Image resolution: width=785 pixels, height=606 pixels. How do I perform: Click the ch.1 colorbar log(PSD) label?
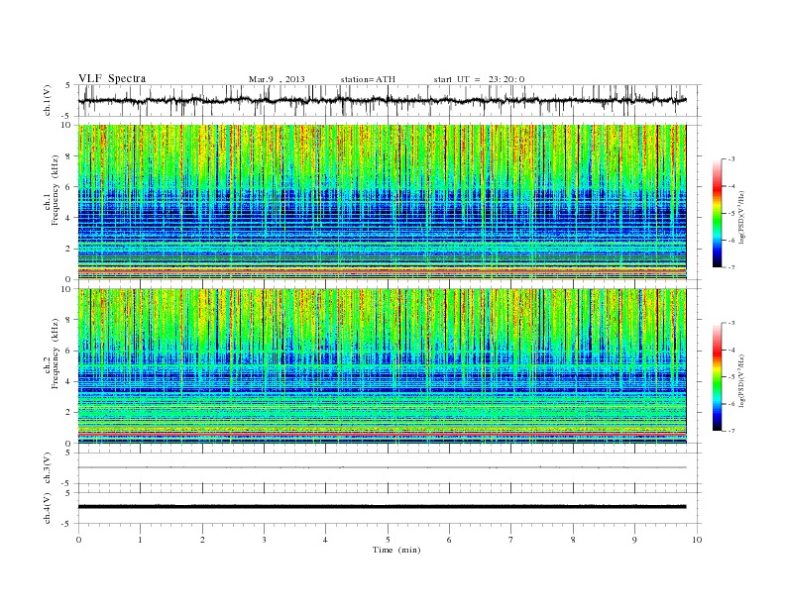point(741,217)
